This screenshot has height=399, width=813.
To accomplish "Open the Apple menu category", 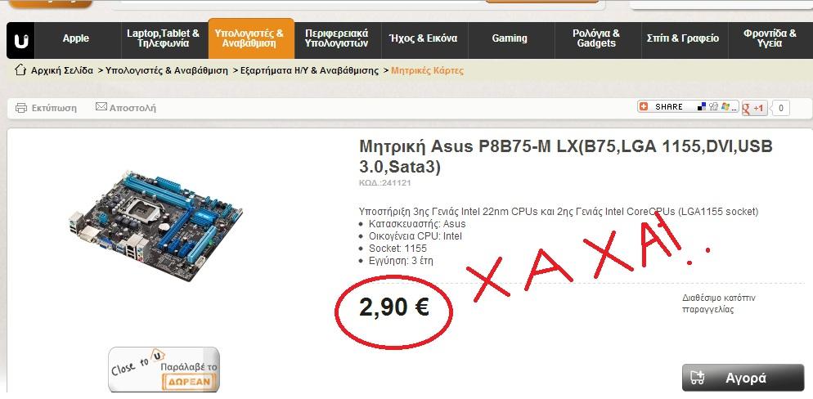I will [x=76, y=38].
